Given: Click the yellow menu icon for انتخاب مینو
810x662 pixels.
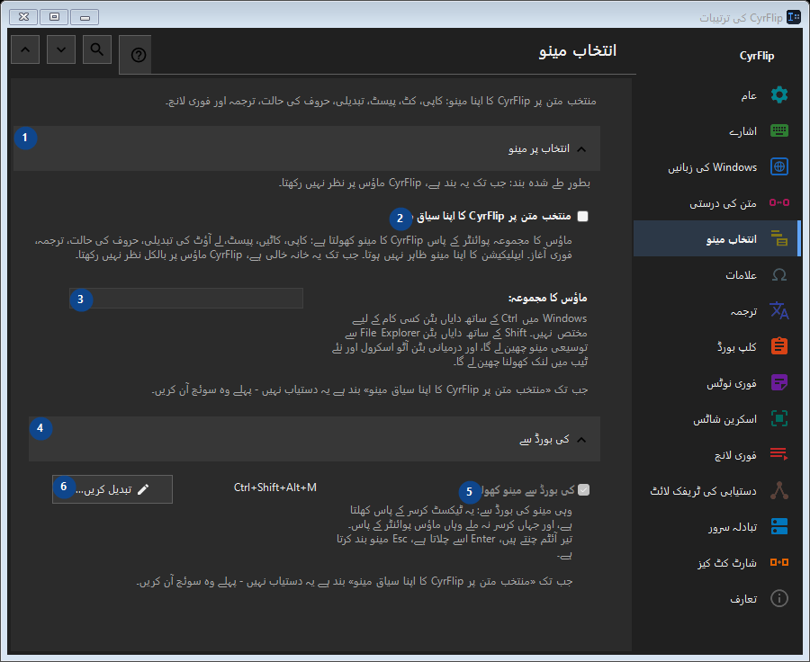Looking at the screenshot, I should click(x=779, y=238).
